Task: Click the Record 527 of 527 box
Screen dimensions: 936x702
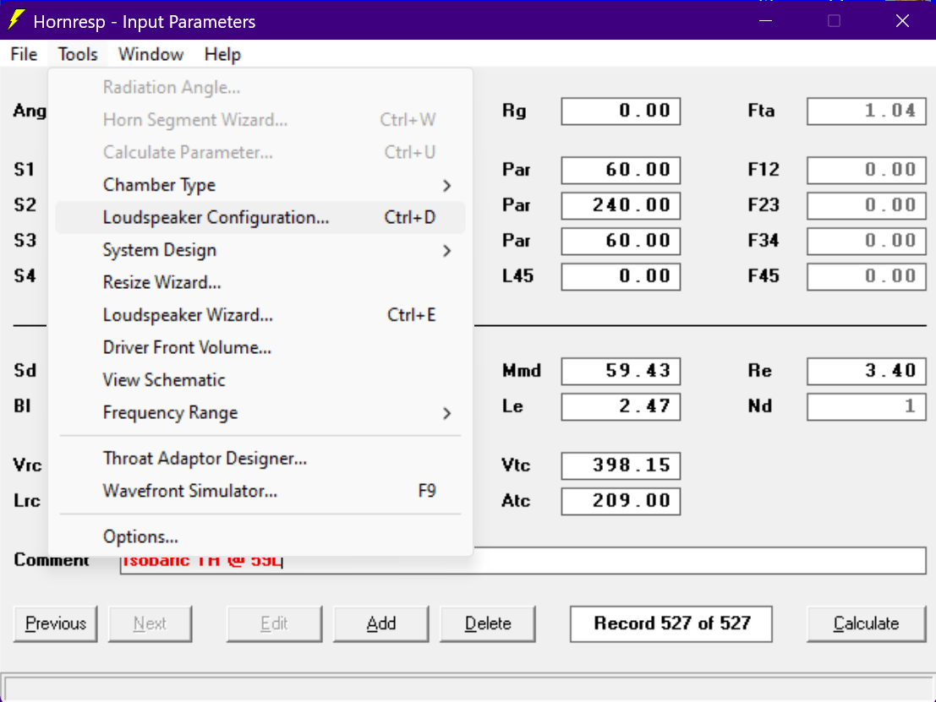Action: point(671,624)
